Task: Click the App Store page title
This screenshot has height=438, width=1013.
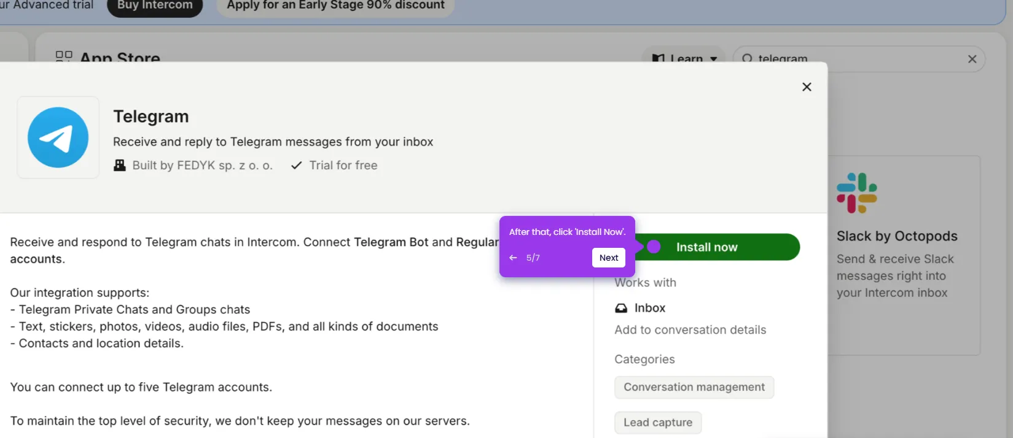Action: (120, 56)
